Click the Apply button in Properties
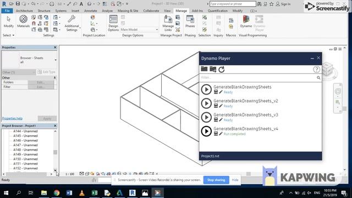This screenshot has height=198, width=352. (47, 119)
